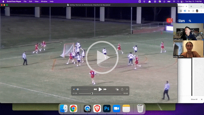204x115 pixels.
Task: Open the share menu in player controls
Action: [x=122, y=89]
